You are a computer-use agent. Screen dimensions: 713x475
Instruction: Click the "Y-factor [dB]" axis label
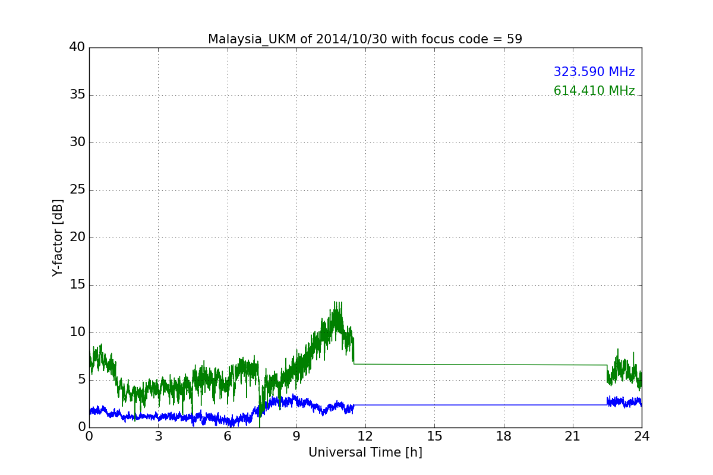pos(58,237)
